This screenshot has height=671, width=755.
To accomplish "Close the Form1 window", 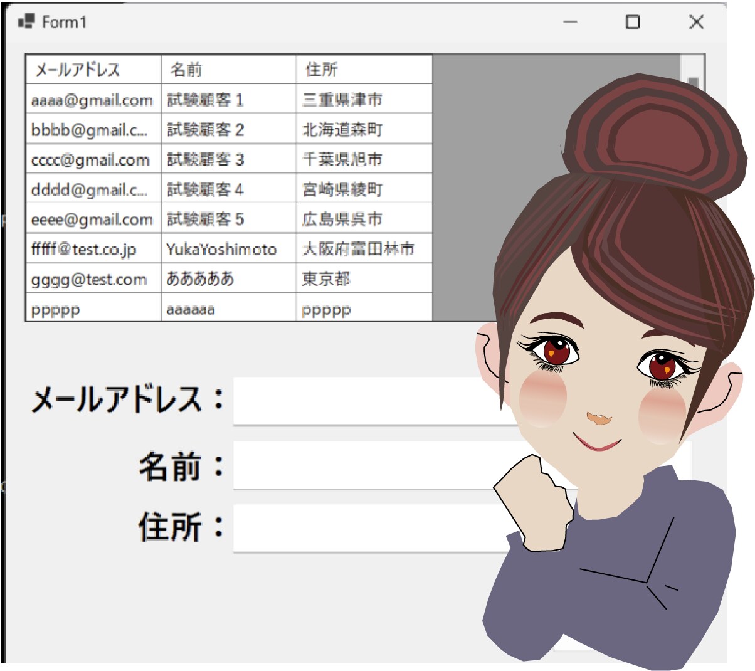I will 696,22.
